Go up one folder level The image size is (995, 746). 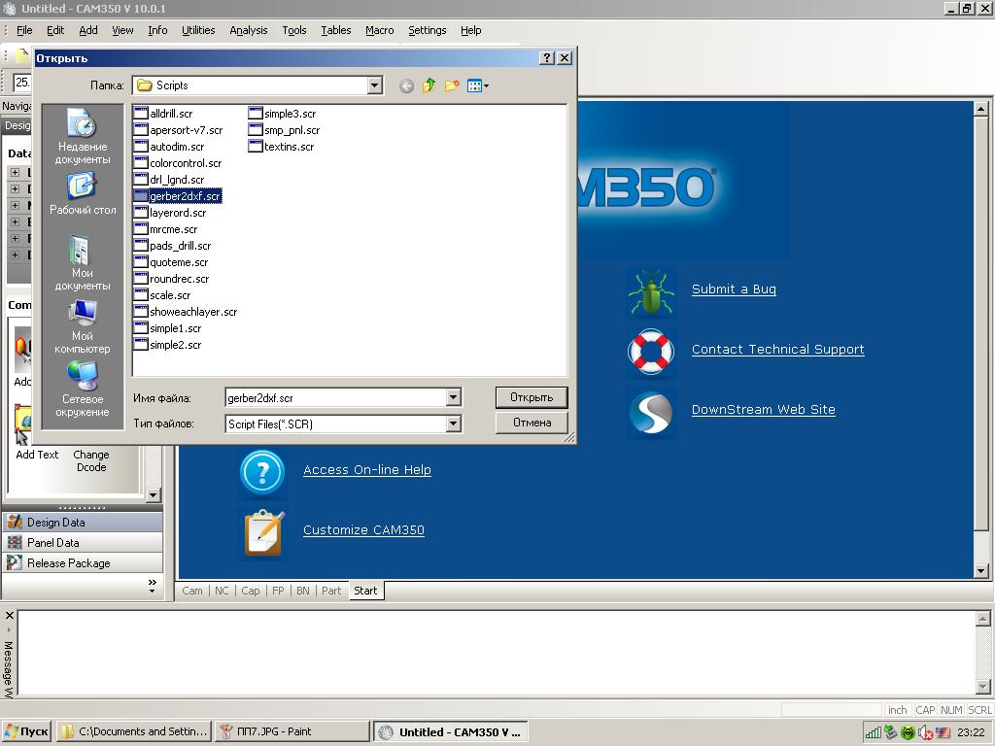pyautogui.click(x=429, y=85)
